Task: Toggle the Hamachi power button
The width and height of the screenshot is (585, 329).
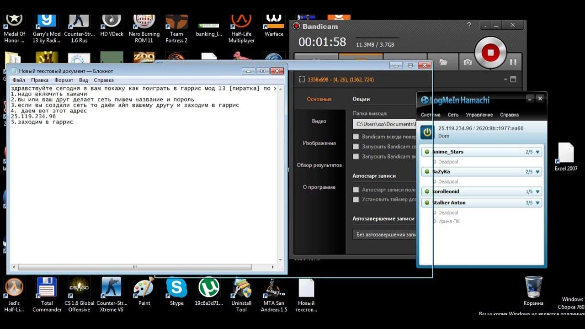Action: [427, 133]
